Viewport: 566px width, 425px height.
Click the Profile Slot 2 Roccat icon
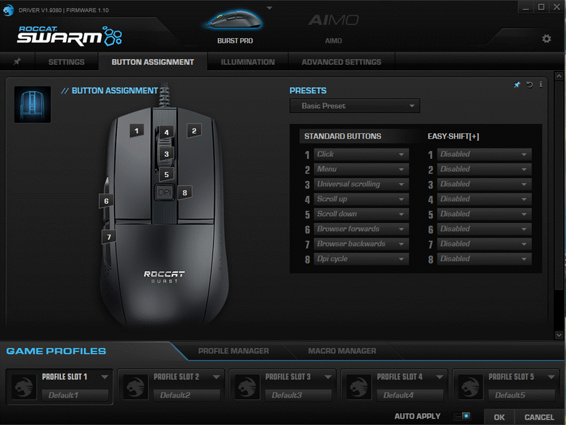pos(136,387)
